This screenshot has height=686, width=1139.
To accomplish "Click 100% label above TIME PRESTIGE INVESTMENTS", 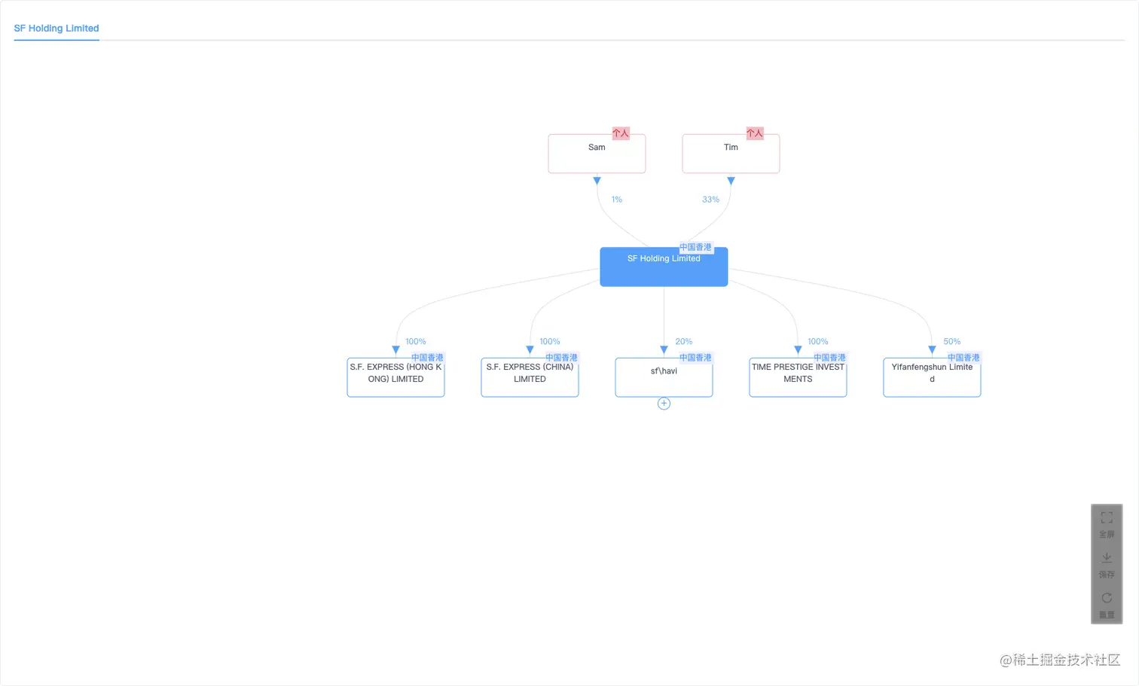I will (818, 342).
